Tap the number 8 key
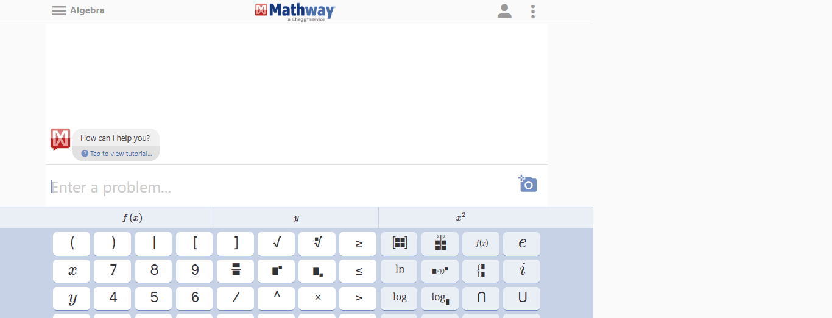Viewport: 832px width, 318px height. pyautogui.click(x=153, y=271)
